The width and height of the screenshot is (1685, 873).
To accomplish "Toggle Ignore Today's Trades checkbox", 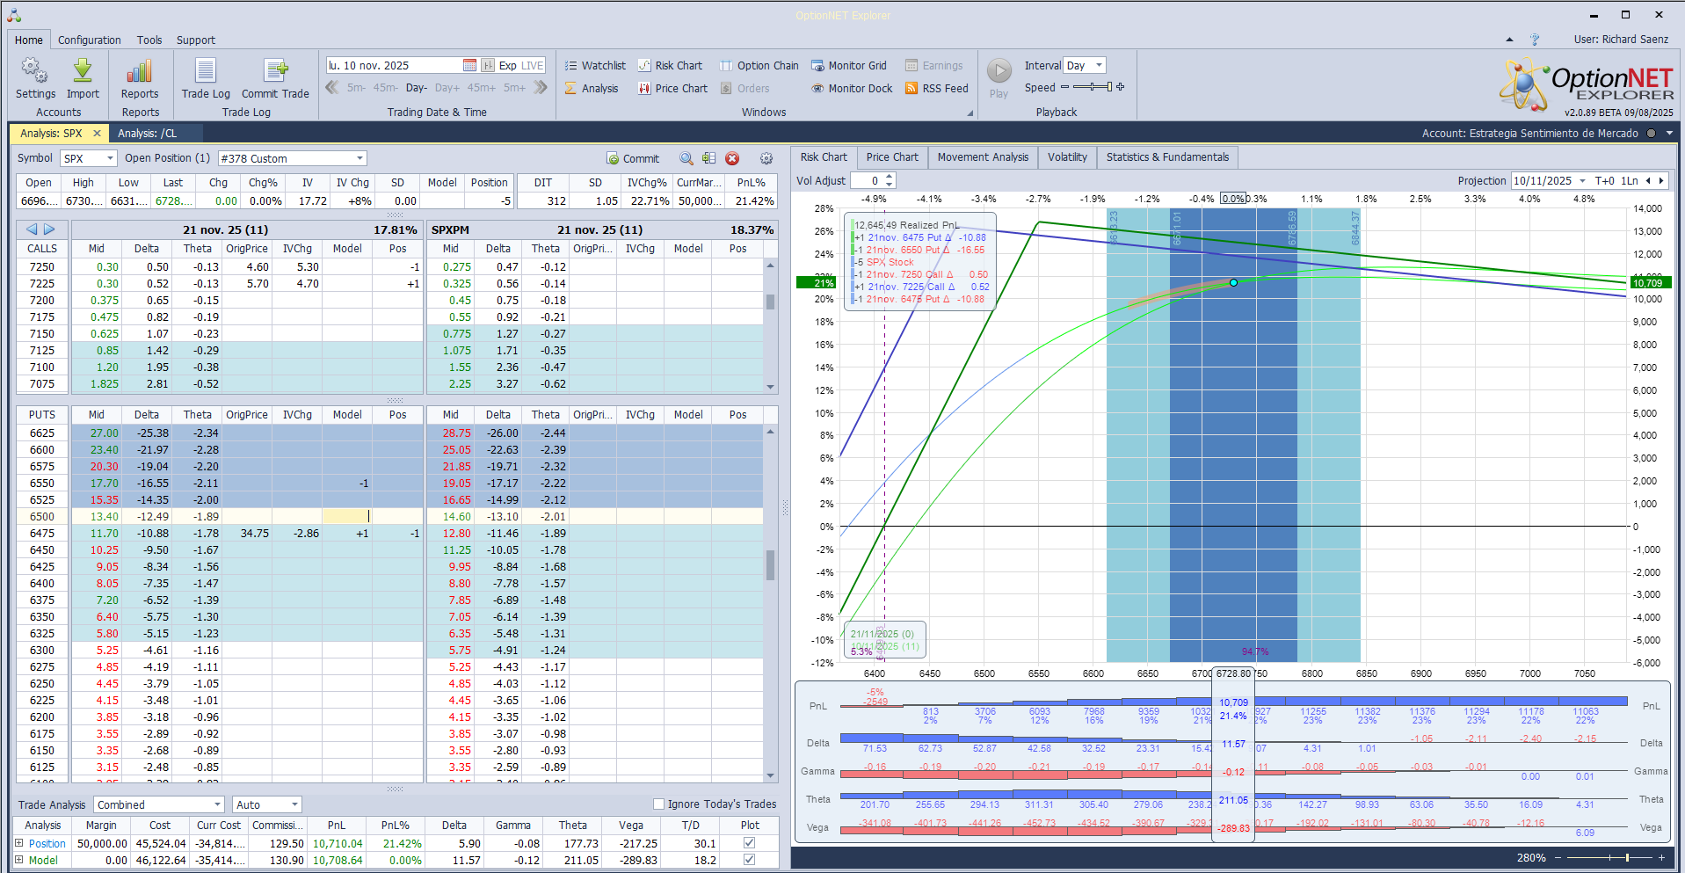I will (658, 804).
